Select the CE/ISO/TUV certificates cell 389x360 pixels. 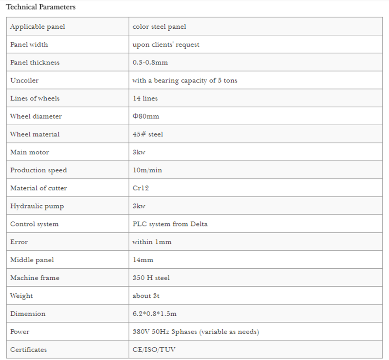(x=256, y=349)
